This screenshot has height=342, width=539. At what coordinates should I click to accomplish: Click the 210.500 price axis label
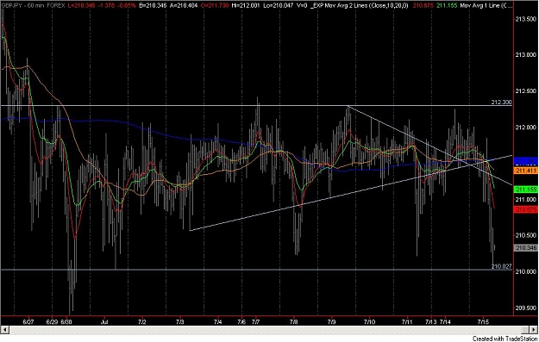[526, 235]
